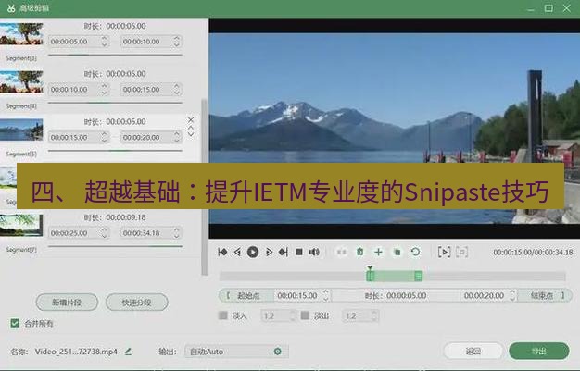Mute the volume speaker icon
The width and height of the screenshot is (580, 371).
point(314,252)
